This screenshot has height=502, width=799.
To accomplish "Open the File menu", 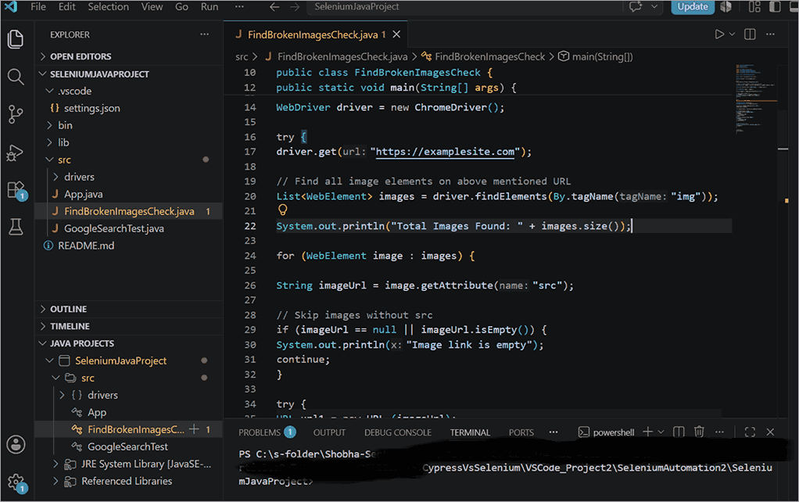I will point(38,6).
